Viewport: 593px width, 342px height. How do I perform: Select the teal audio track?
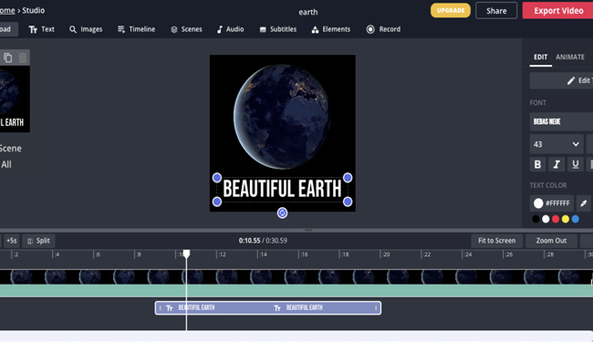click(x=296, y=291)
